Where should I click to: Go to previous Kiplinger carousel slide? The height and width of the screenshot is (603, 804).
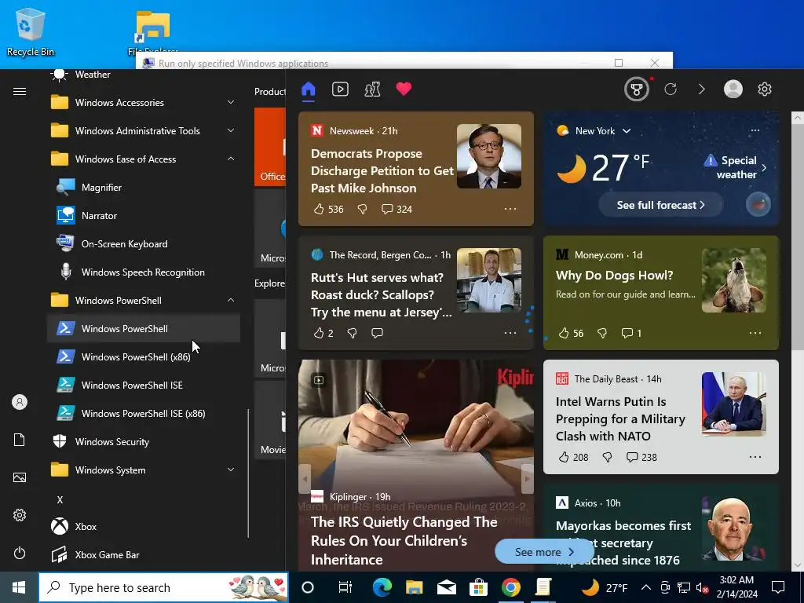coord(305,479)
